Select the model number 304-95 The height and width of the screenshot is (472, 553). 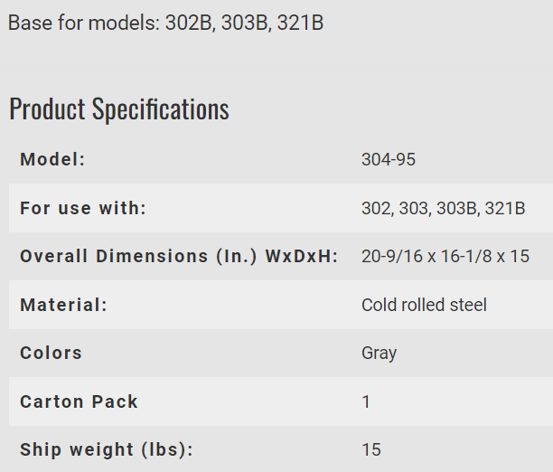pos(389,159)
